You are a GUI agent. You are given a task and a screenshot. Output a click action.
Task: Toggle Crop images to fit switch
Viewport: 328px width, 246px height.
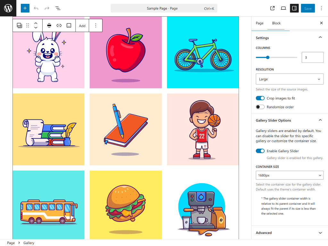(x=260, y=98)
